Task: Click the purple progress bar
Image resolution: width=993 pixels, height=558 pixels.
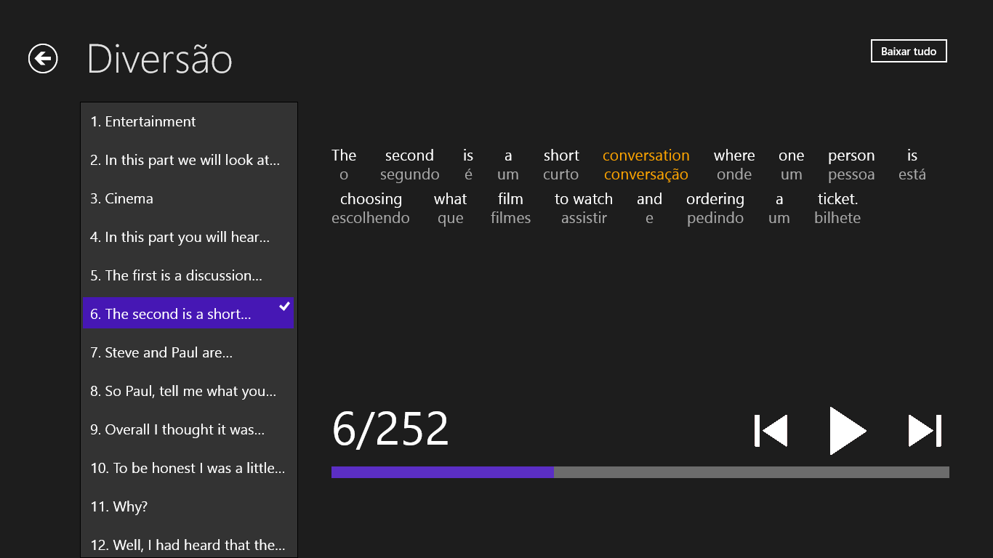Action: (x=442, y=472)
